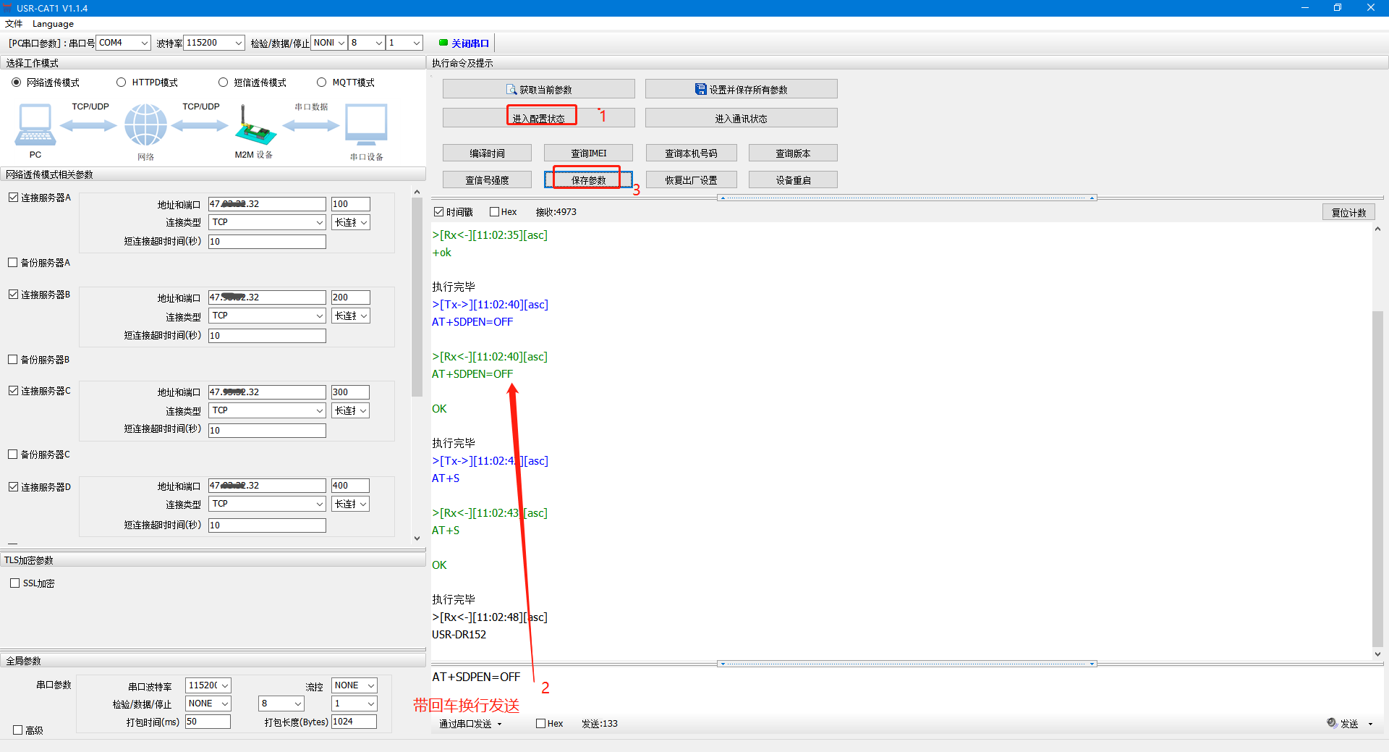The width and height of the screenshot is (1389, 752).
Task: Open the 文件 menu
Action: pyautogui.click(x=14, y=24)
